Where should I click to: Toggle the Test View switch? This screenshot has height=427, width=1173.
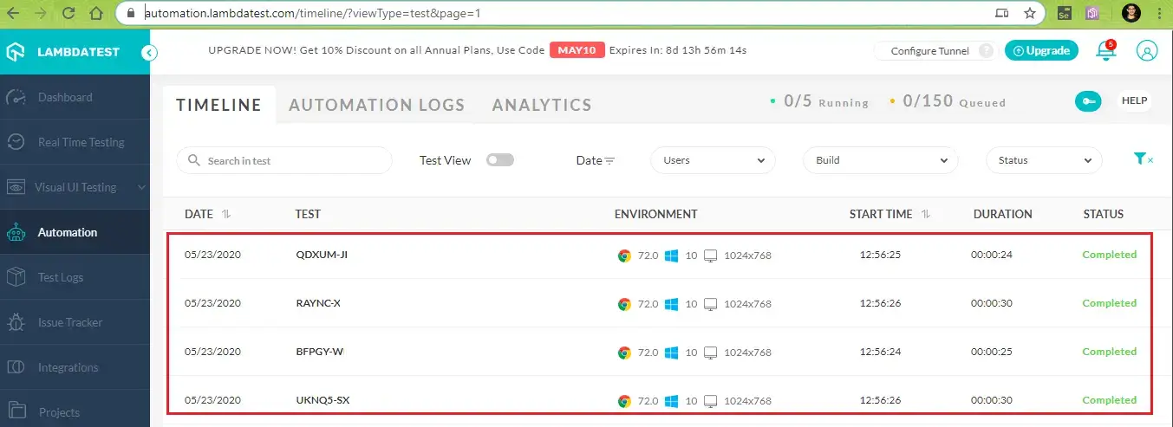click(x=500, y=160)
